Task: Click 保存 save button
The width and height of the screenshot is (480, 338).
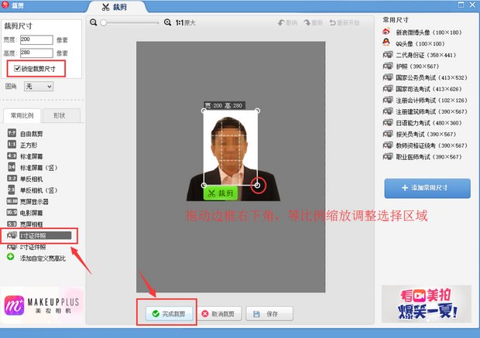Action: pyautogui.click(x=269, y=313)
